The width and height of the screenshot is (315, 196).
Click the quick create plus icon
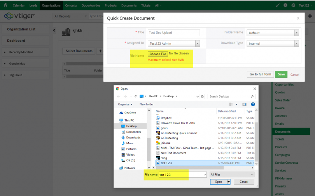point(310,16)
